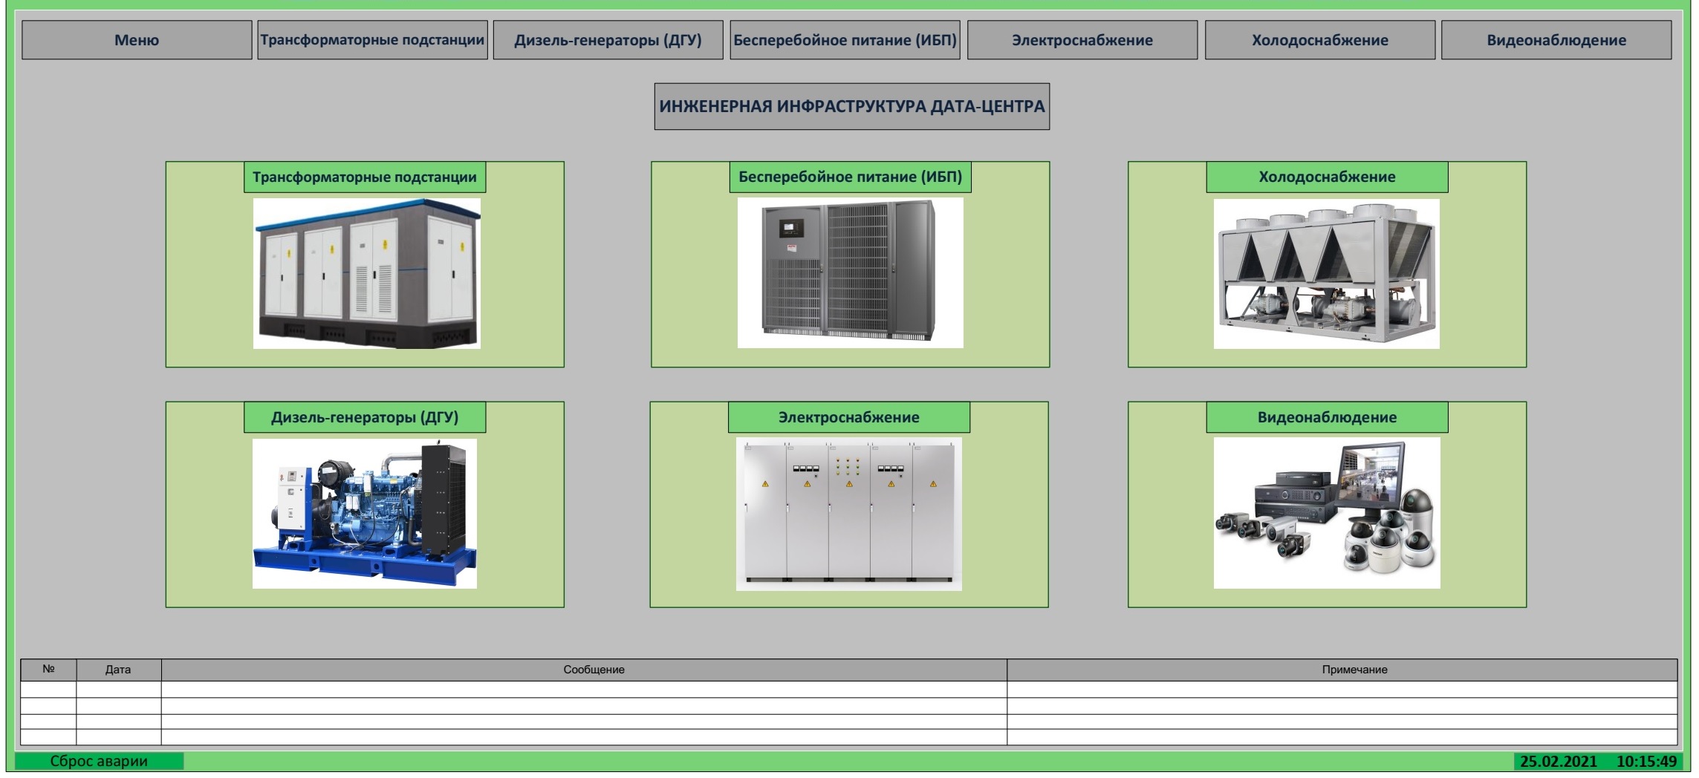Click the transformer substation building image

point(367,273)
